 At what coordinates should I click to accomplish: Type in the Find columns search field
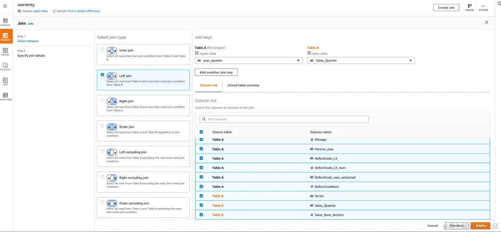(284, 119)
